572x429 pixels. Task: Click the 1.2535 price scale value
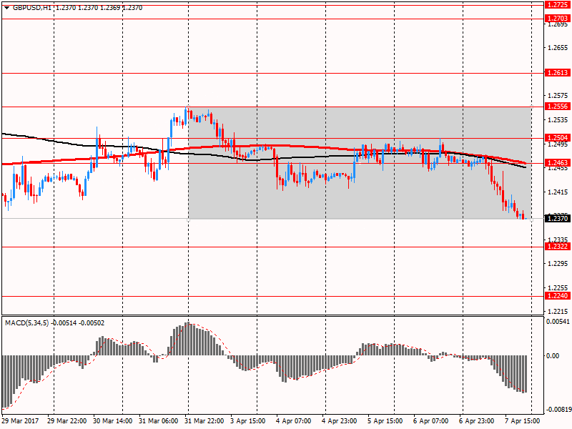coord(558,119)
